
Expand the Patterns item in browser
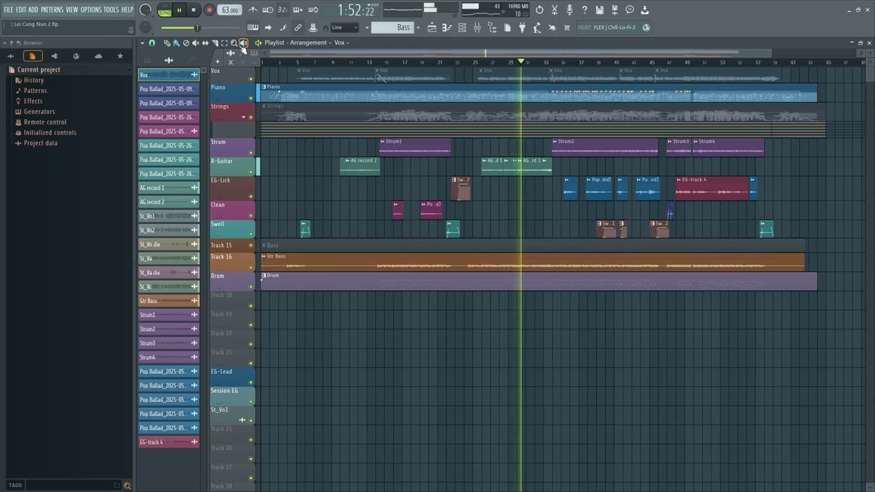coord(35,90)
